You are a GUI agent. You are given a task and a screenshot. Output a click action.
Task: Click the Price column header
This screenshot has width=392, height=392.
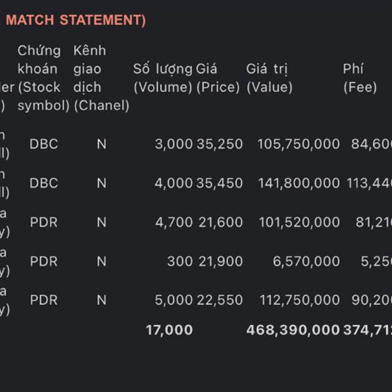tap(218, 78)
